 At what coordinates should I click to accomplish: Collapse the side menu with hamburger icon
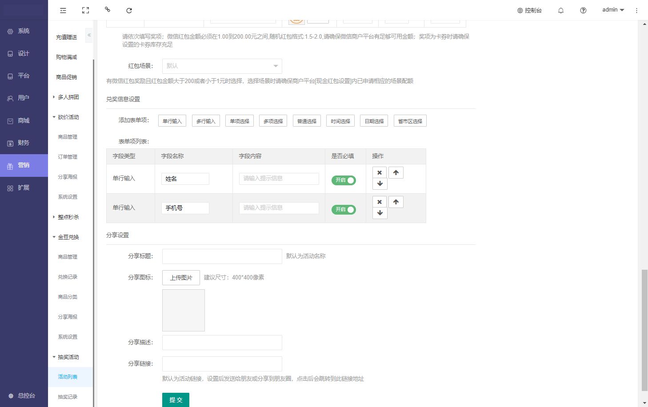pos(63,10)
